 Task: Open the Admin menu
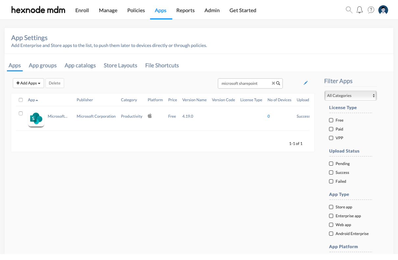tap(212, 10)
